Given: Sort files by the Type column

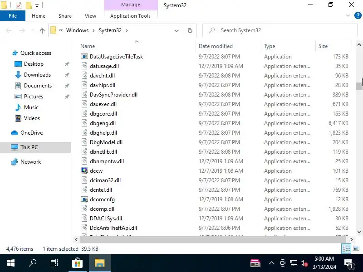Looking at the screenshot, I should coord(270,46).
